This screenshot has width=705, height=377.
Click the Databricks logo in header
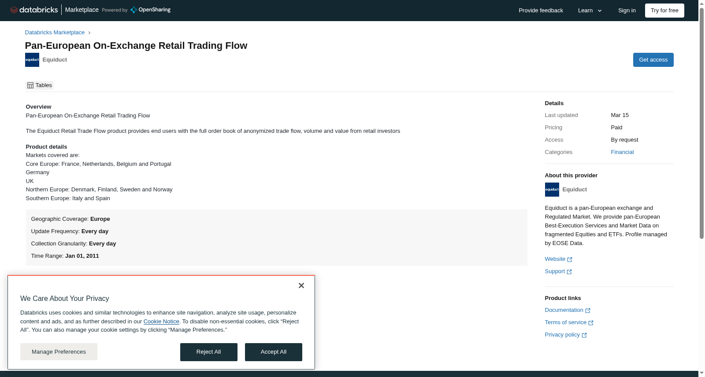(34, 10)
